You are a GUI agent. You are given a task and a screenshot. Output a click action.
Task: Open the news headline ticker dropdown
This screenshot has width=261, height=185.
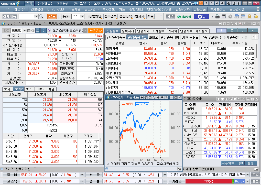tap(247, 175)
